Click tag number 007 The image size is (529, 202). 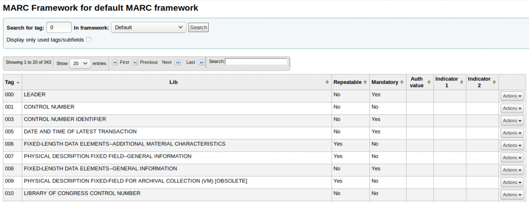(9, 156)
